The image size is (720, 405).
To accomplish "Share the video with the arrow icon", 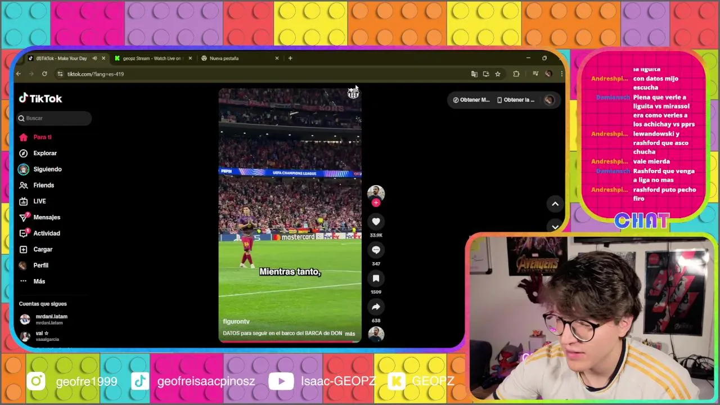I will (376, 307).
